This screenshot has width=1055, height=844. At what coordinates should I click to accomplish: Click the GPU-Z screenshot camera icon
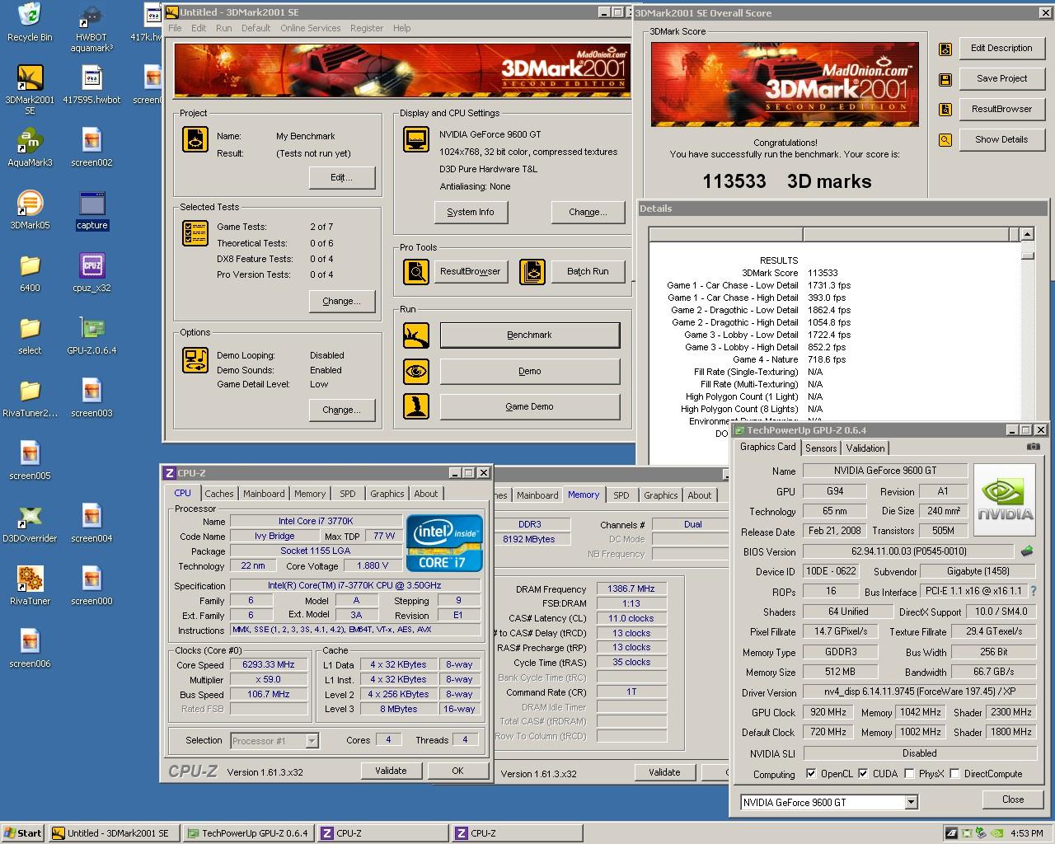(x=1033, y=447)
